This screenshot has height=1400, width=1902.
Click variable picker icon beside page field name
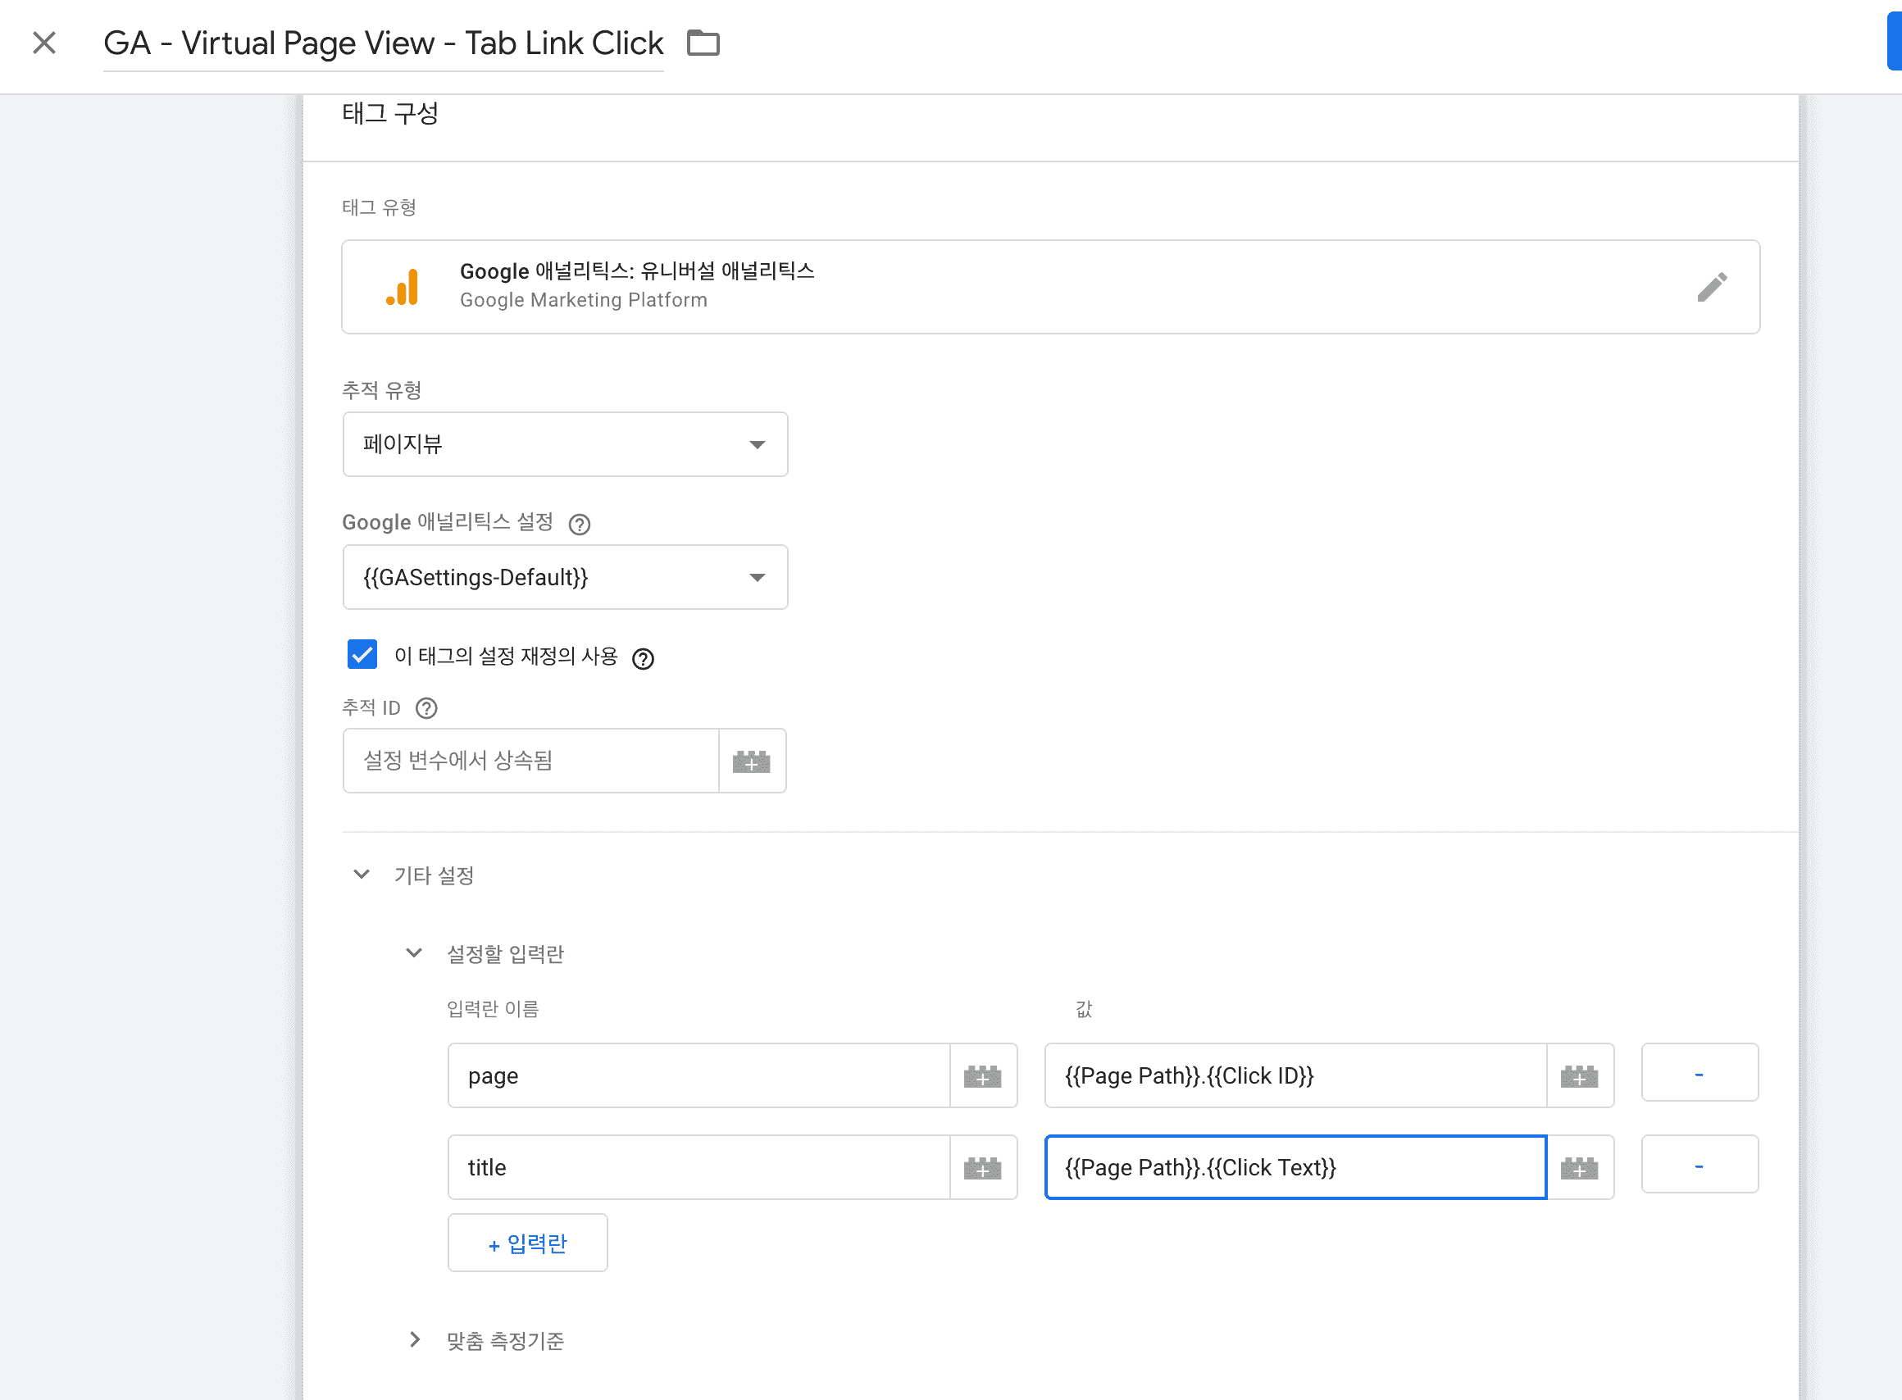982,1076
